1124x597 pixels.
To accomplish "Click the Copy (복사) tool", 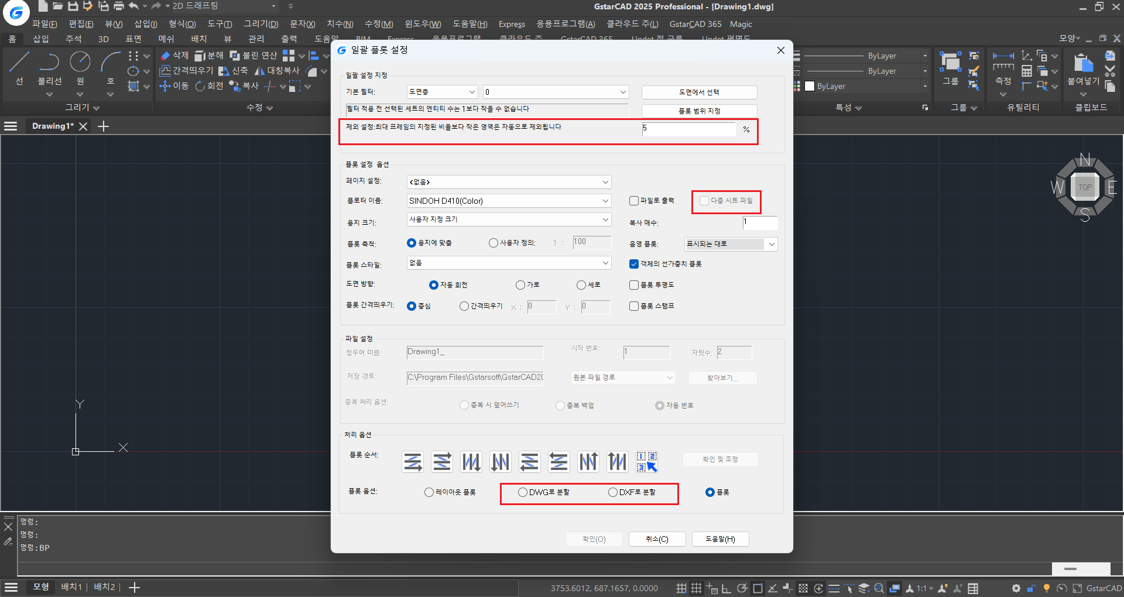I will [244, 86].
